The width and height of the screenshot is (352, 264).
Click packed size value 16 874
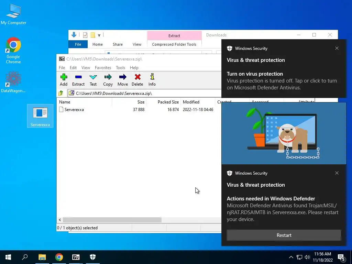(173, 110)
